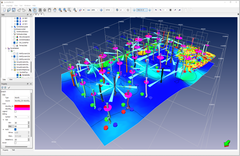Screen dimensions: 240x156
Task: Click the green orientation arrow gizmo
Action: pyautogui.click(x=227, y=143)
